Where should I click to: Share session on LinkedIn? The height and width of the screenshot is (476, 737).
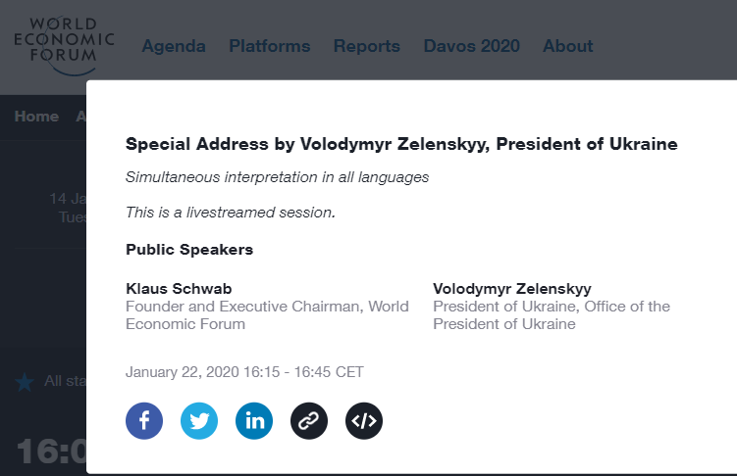coord(254,421)
